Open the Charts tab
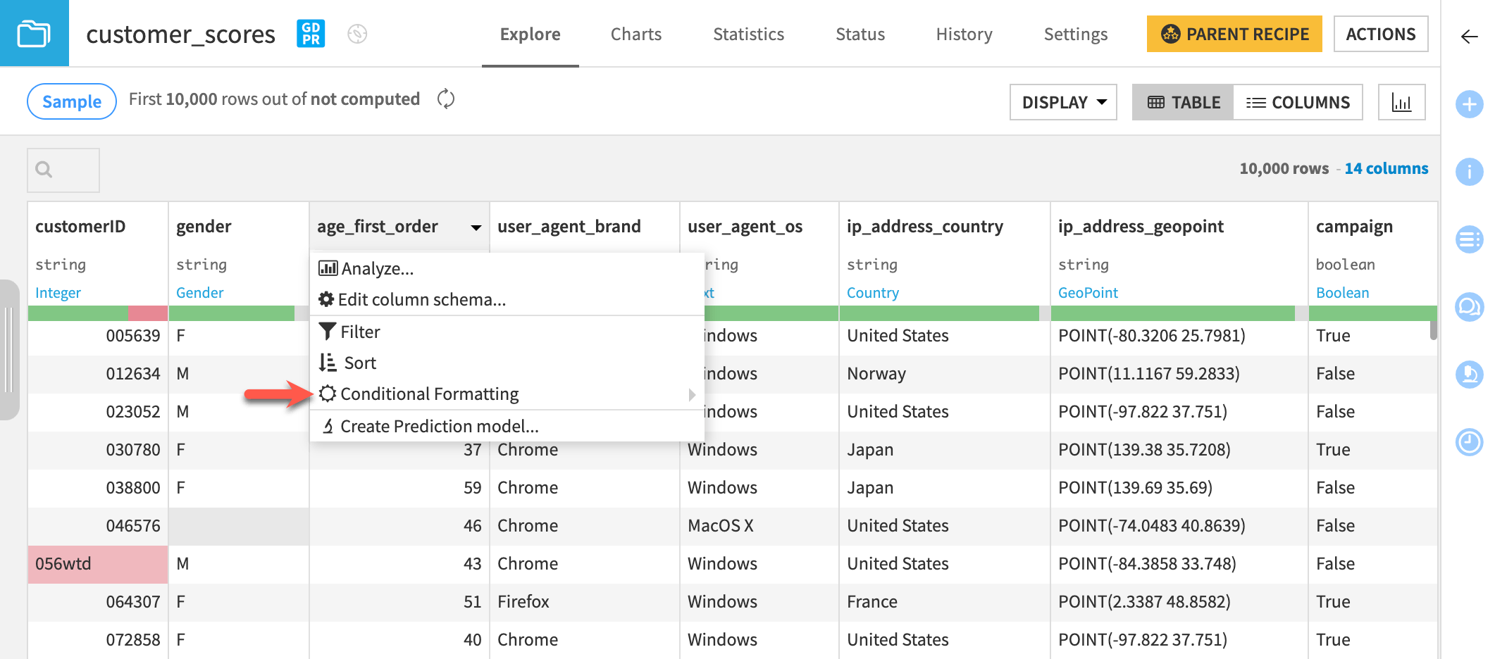The image size is (1495, 659). click(x=636, y=34)
